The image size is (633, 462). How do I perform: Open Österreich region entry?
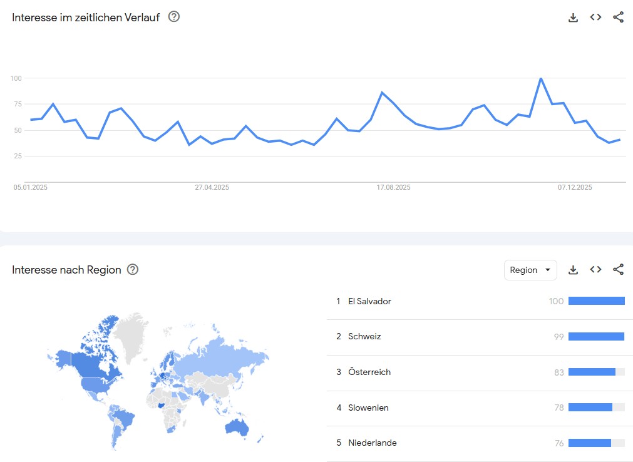(x=369, y=372)
